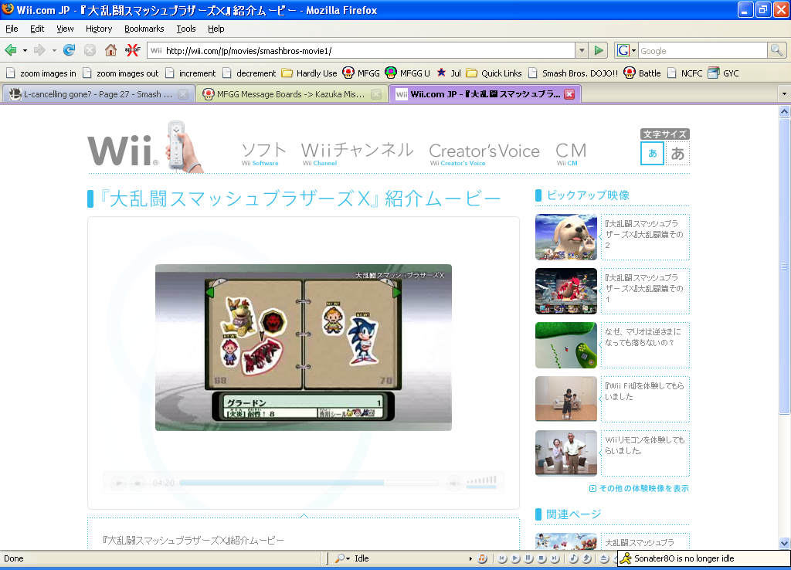Open the ソフト Wii Software nav link

pyautogui.click(x=263, y=154)
